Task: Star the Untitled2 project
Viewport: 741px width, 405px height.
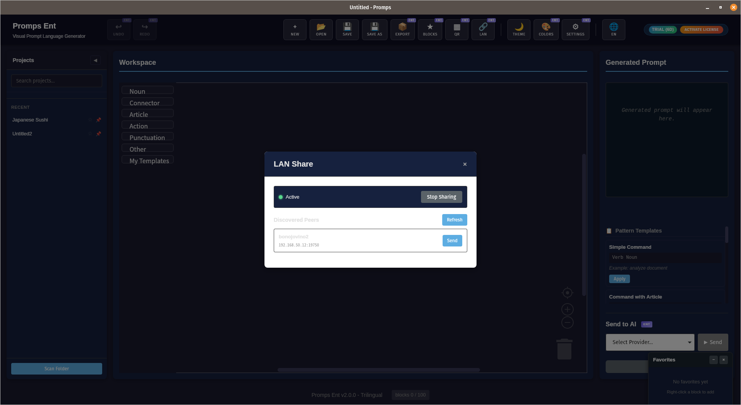Action: (90, 134)
